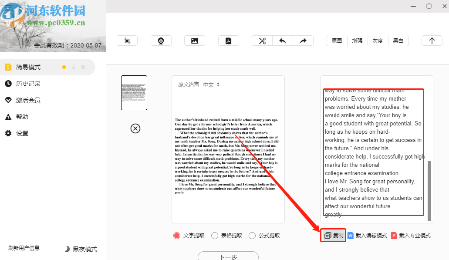Switch image to 黑白 mode

tap(398, 41)
